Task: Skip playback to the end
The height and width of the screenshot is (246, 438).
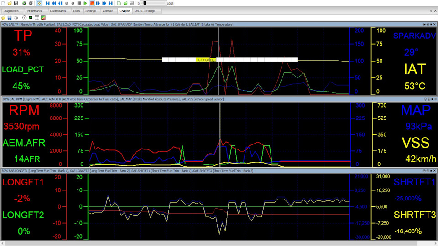Action: 110,3
